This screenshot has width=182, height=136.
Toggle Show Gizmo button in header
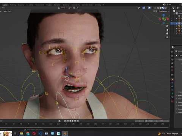(144, 8)
